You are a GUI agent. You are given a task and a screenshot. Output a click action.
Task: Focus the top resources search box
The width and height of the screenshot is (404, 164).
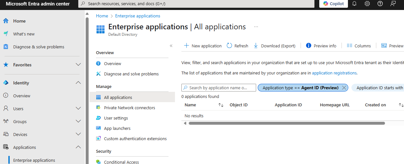click(x=196, y=4)
